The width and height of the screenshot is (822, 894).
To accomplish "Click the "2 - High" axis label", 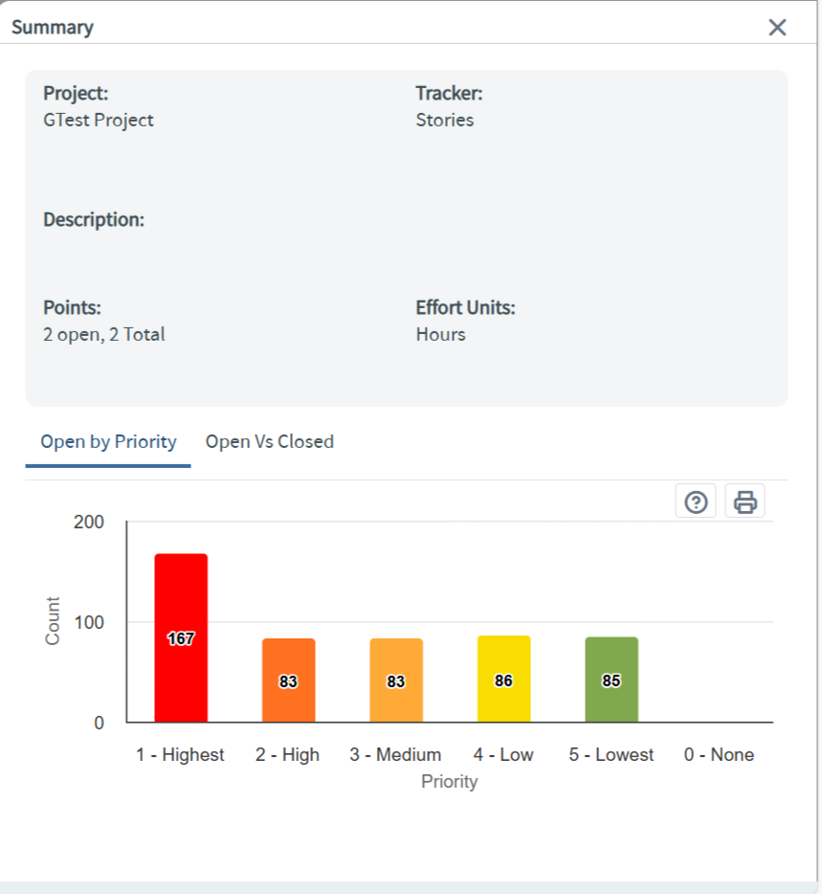I will tap(287, 755).
